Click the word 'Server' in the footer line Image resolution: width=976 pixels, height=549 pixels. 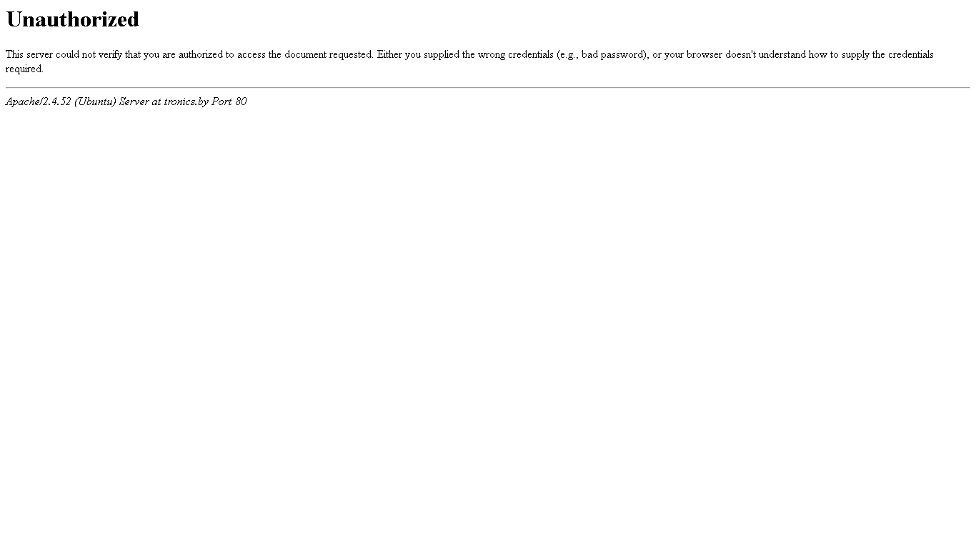pyautogui.click(x=134, y=102)
